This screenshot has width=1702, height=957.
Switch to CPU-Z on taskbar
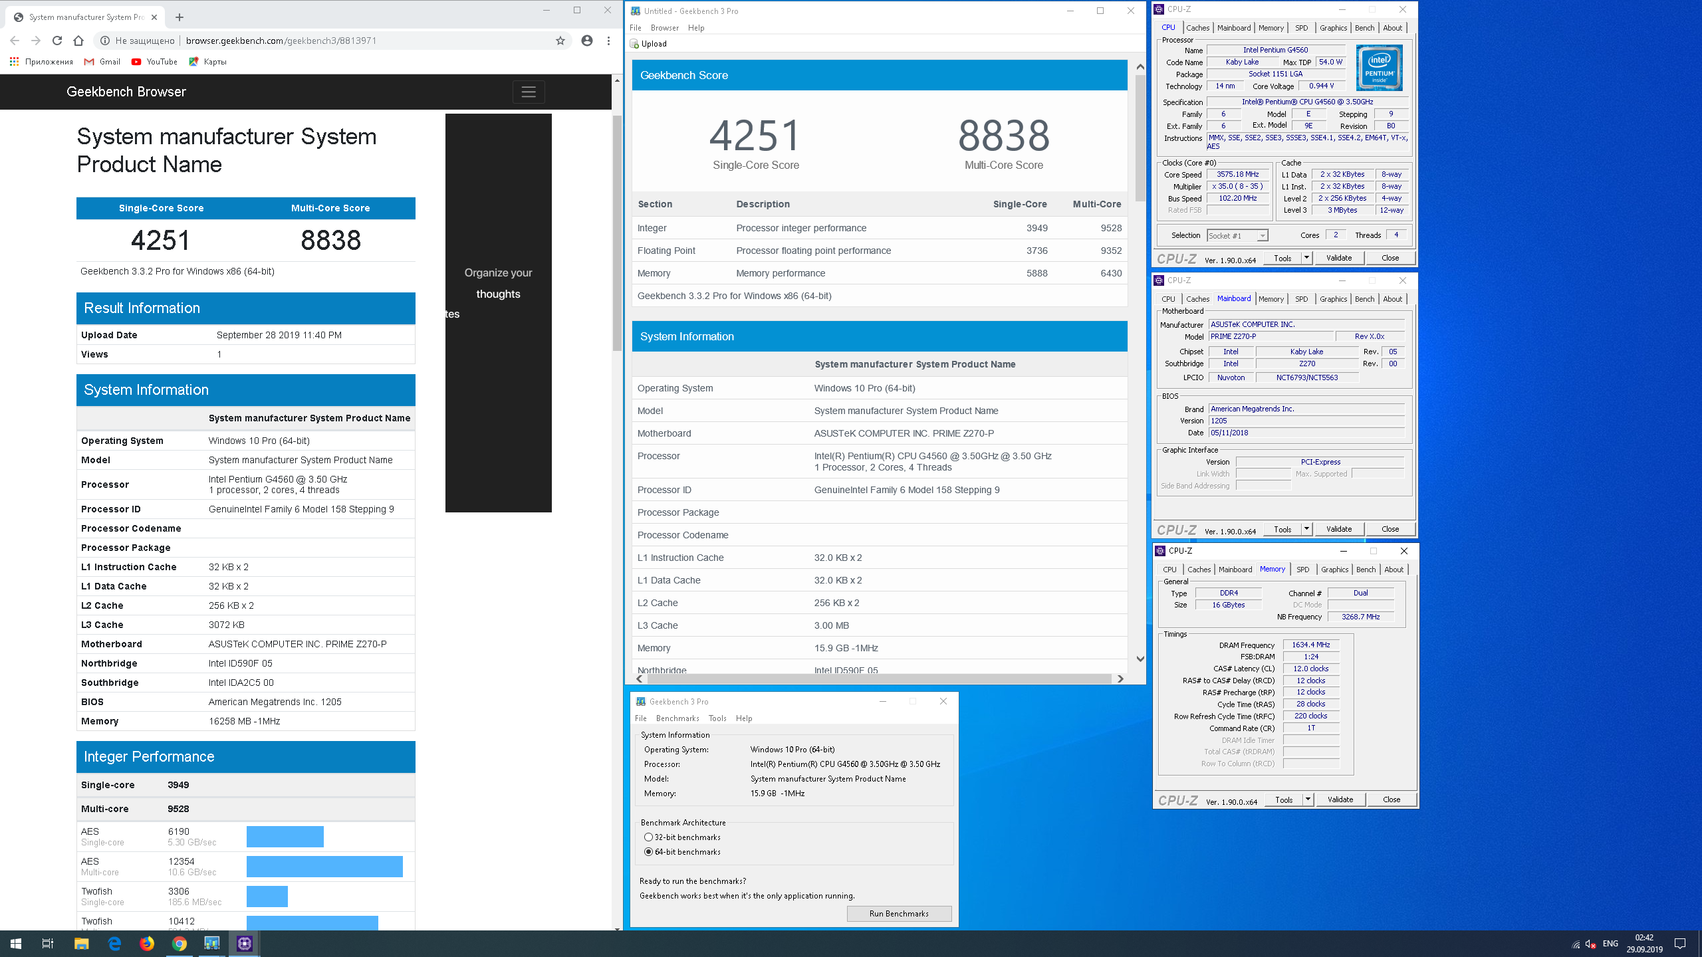pyautogui.click(x=245, y=944)
